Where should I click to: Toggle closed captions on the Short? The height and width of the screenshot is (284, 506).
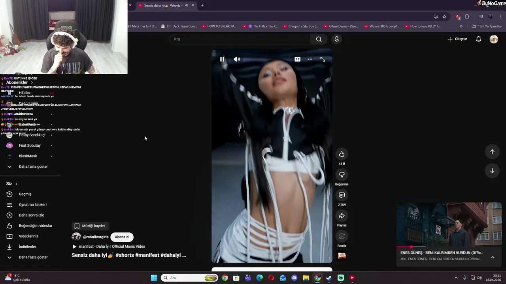[297, 59]
